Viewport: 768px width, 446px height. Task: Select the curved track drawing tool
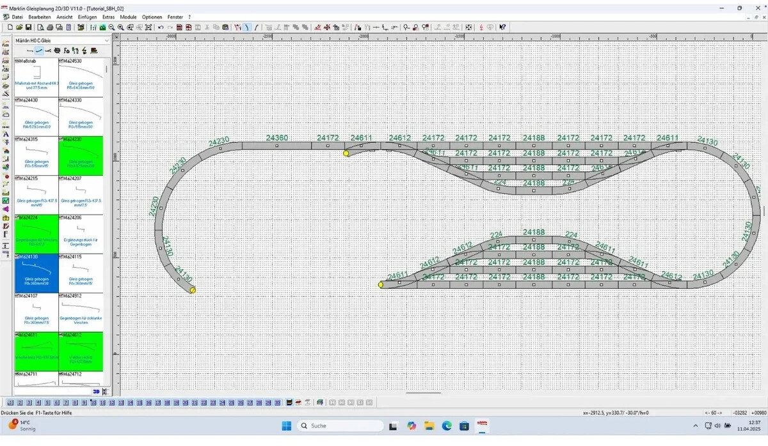(246, 27)
